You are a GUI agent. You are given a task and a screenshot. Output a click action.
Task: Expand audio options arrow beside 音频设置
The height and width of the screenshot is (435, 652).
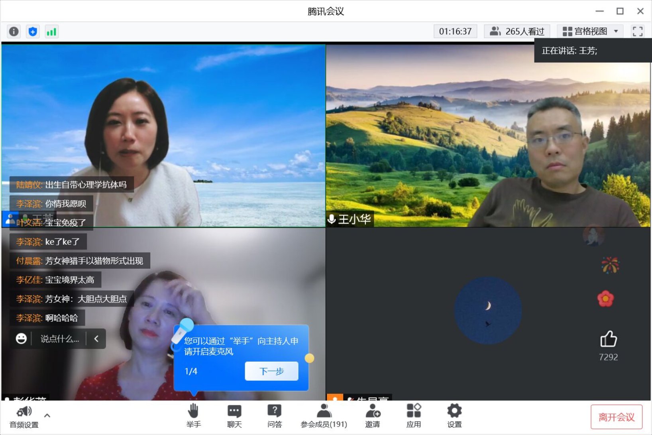[47, 415]
